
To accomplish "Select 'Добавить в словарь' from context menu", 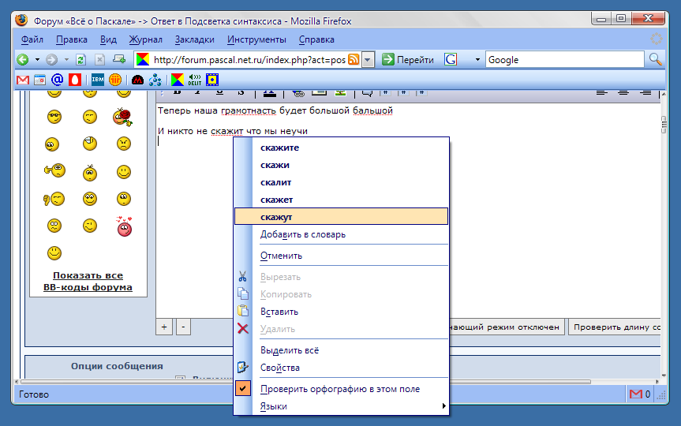I will tap(302, 234).
